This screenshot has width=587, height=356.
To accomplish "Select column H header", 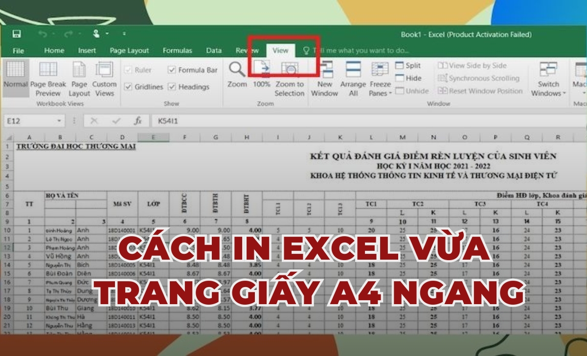I will click(247, 137).
